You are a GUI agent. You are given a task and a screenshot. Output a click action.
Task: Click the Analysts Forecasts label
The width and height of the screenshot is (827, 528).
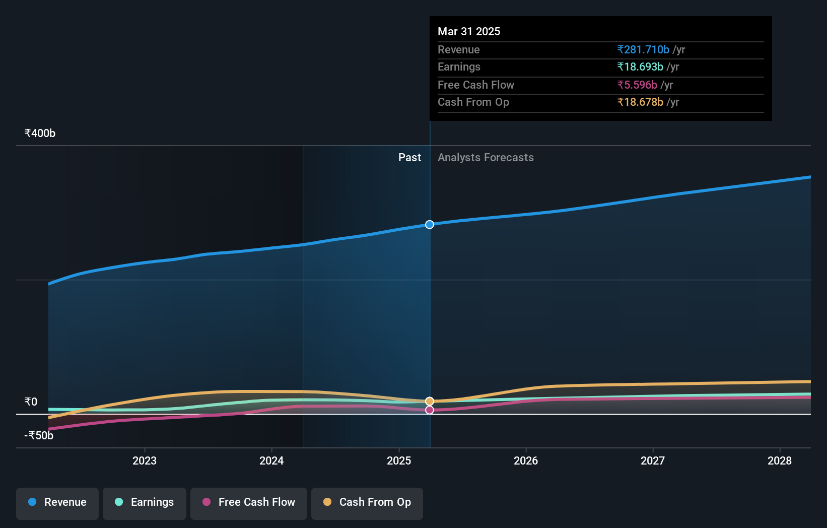click(486, 158)
